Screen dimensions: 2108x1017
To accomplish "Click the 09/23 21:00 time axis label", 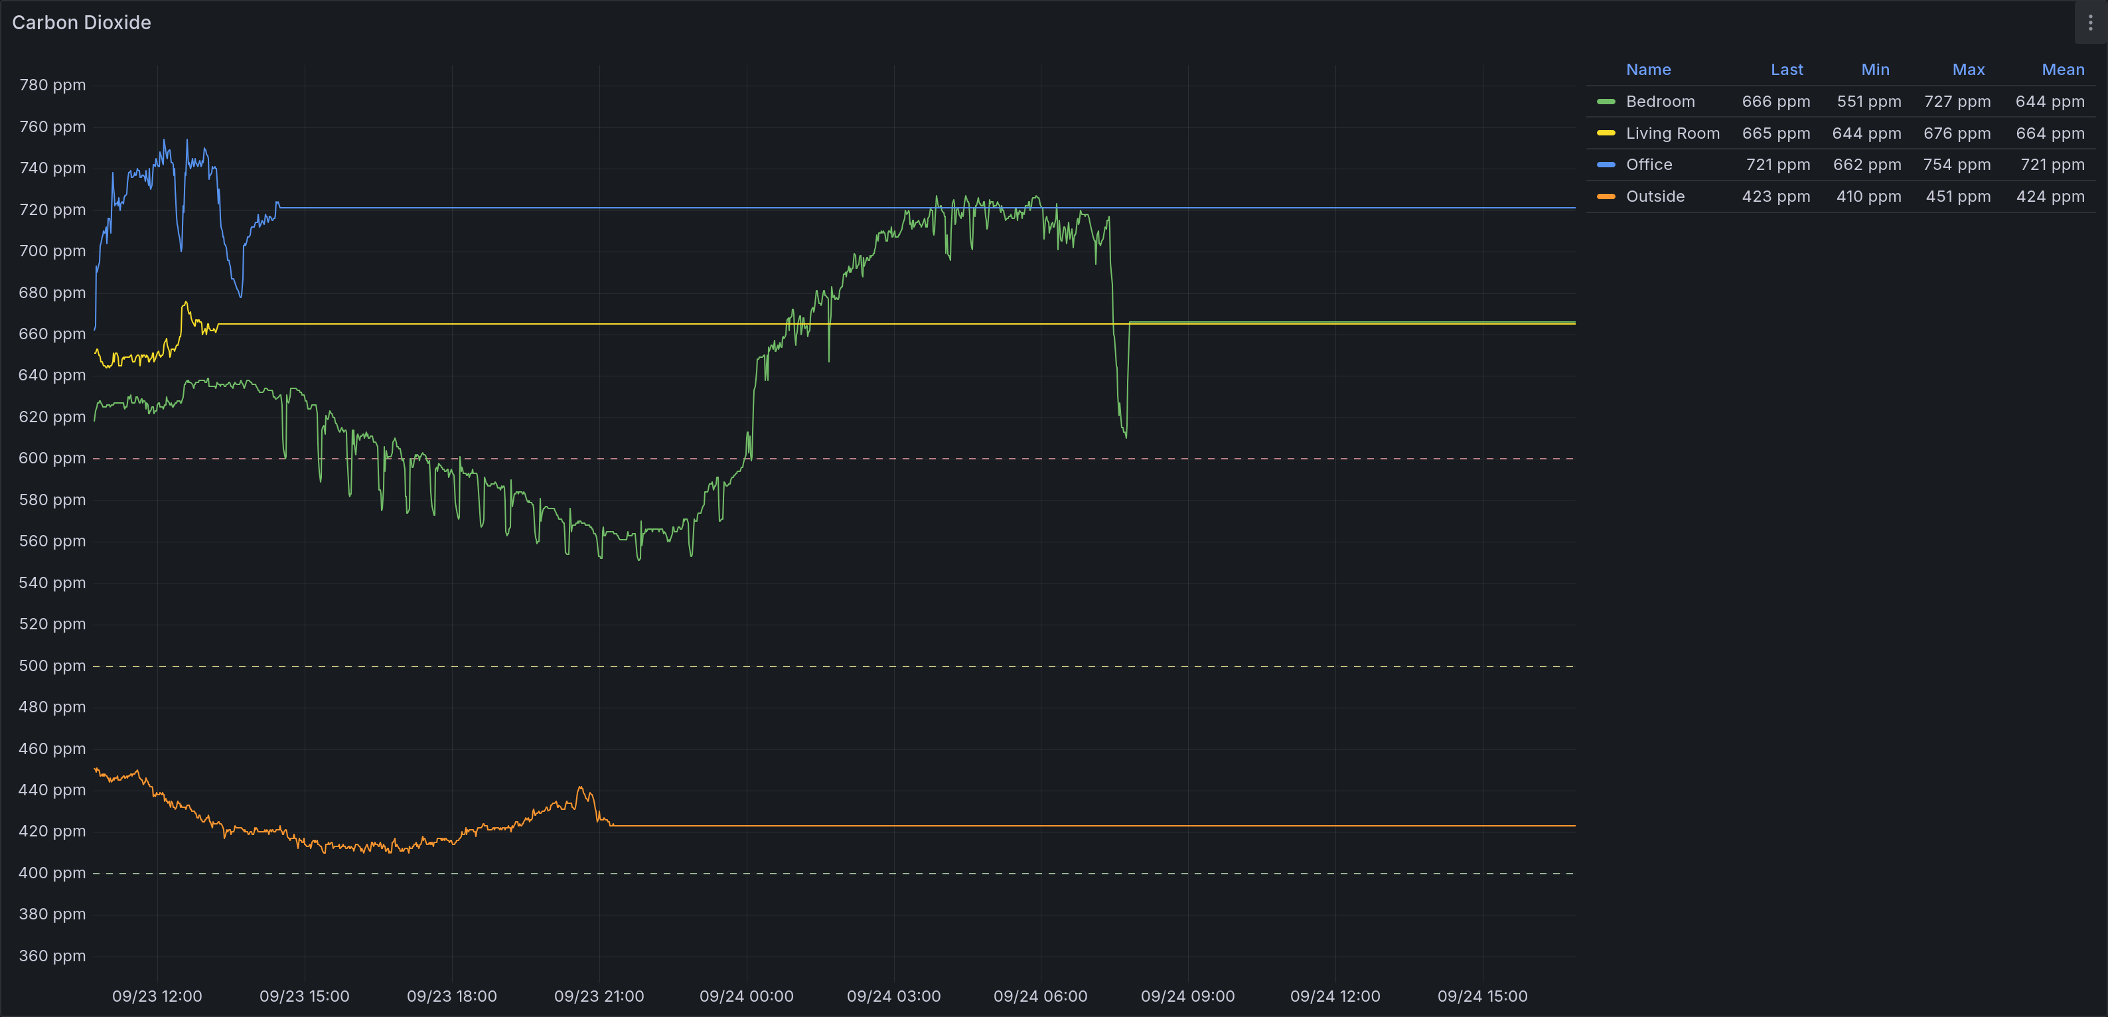I will tap(598, 996).
